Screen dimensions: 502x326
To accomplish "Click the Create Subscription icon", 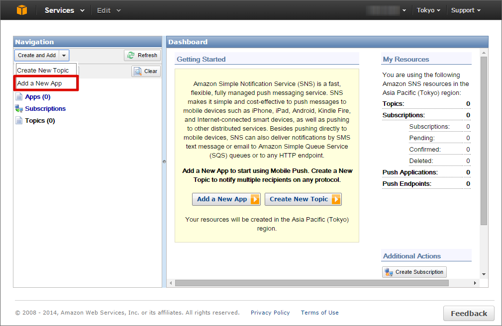I will click(389, 272).
